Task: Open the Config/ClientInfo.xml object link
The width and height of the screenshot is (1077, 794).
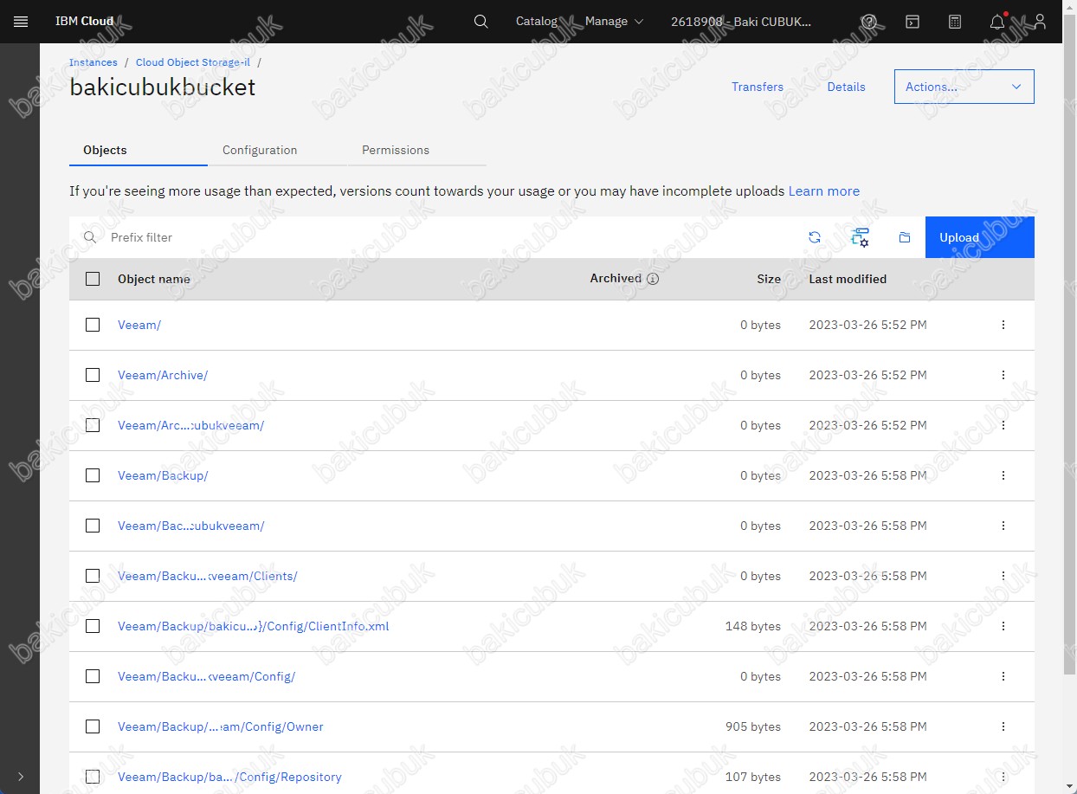Action: [254, 626]
